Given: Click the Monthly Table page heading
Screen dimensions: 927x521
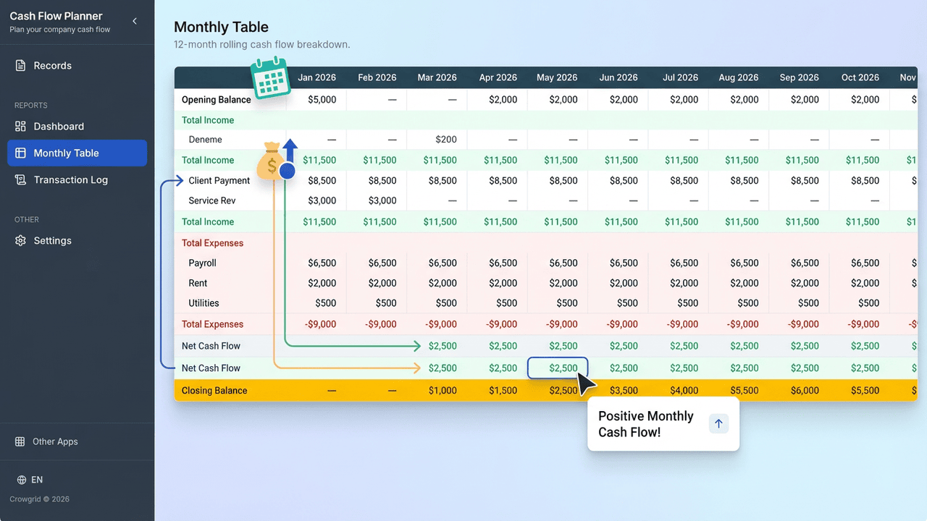Looking at the screenshot, I should (x=221, y=27).
